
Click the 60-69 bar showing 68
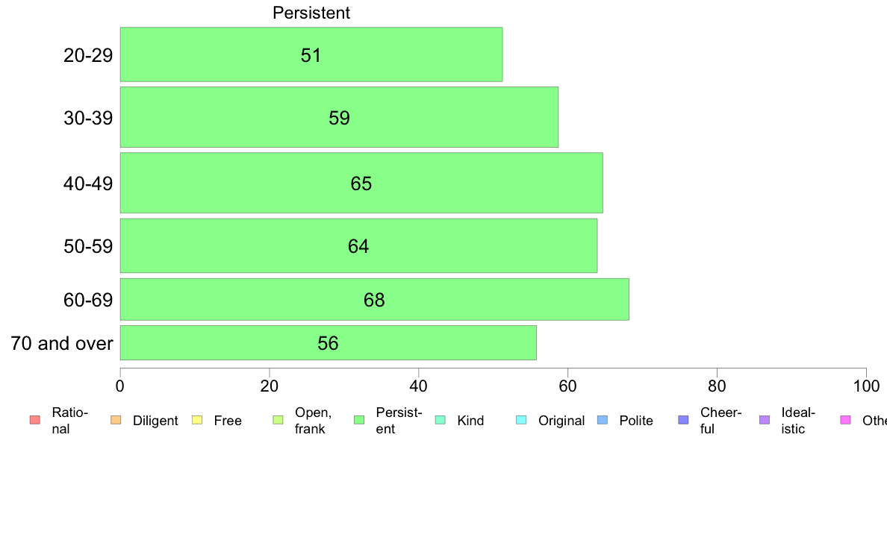coord(375,299)
